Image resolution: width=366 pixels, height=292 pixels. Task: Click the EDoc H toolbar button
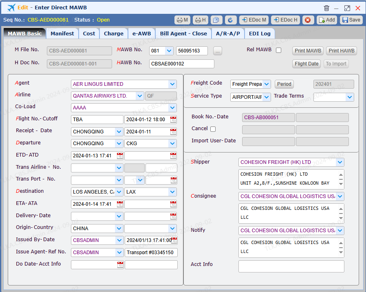[x=286, y=20]
